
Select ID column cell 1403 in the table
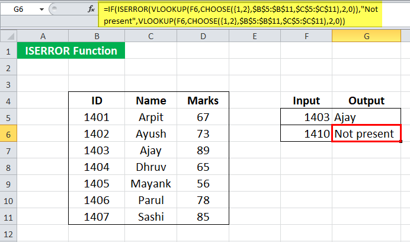click(97, 150)
